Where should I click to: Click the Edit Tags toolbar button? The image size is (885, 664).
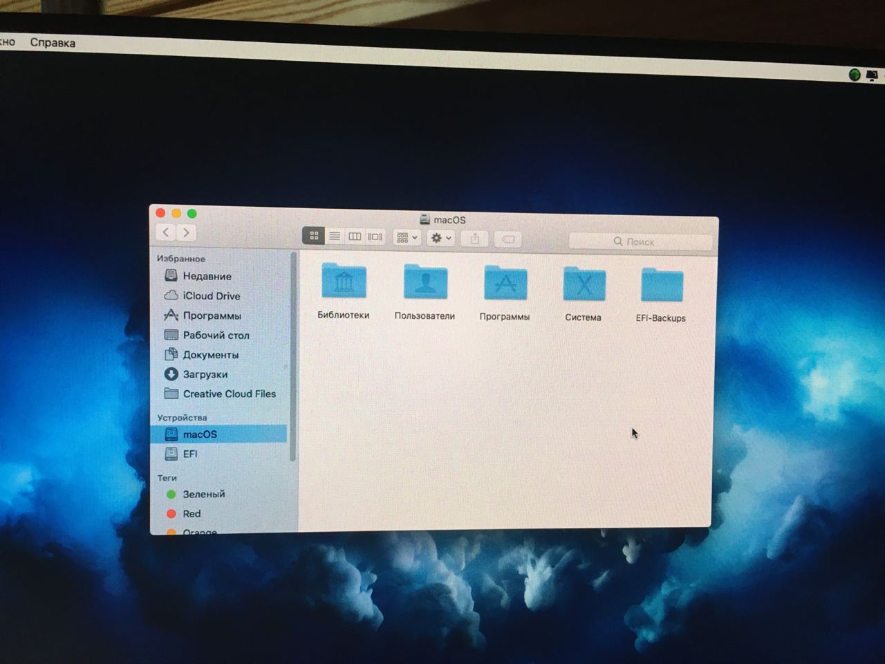(x=508, y=239)
